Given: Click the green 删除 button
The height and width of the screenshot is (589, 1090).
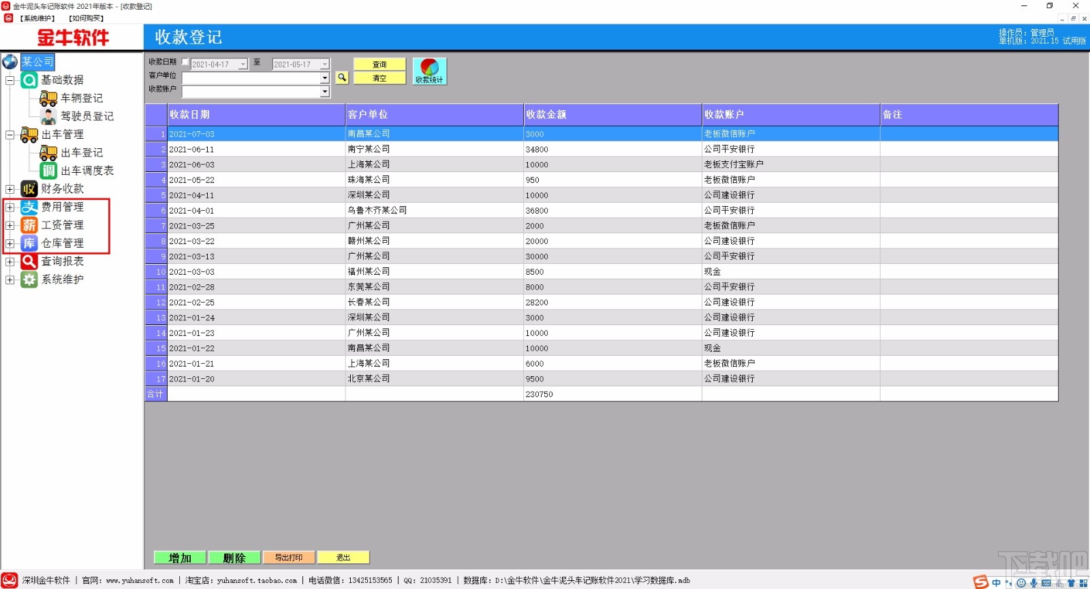Looking at the screenshot, I should point(234,558).
